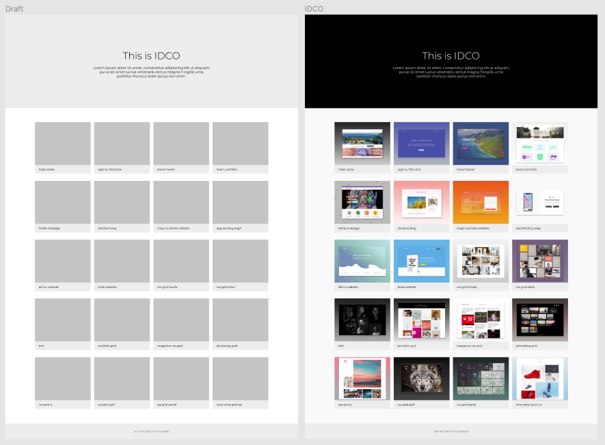Select the css grid studio interior photos thumbnail
The height and width of the screenshot is (445, 605).
coord(481,261)
